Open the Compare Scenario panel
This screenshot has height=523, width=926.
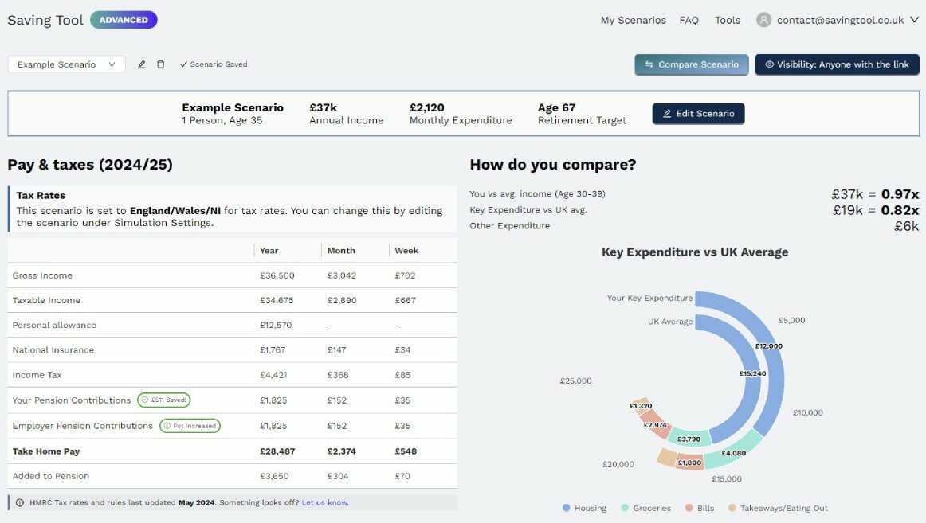point(691,64)
